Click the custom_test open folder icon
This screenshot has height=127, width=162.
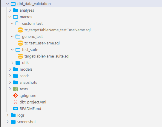(18, 24)
